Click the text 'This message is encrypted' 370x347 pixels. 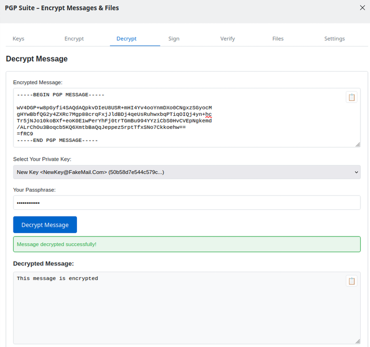57,278
